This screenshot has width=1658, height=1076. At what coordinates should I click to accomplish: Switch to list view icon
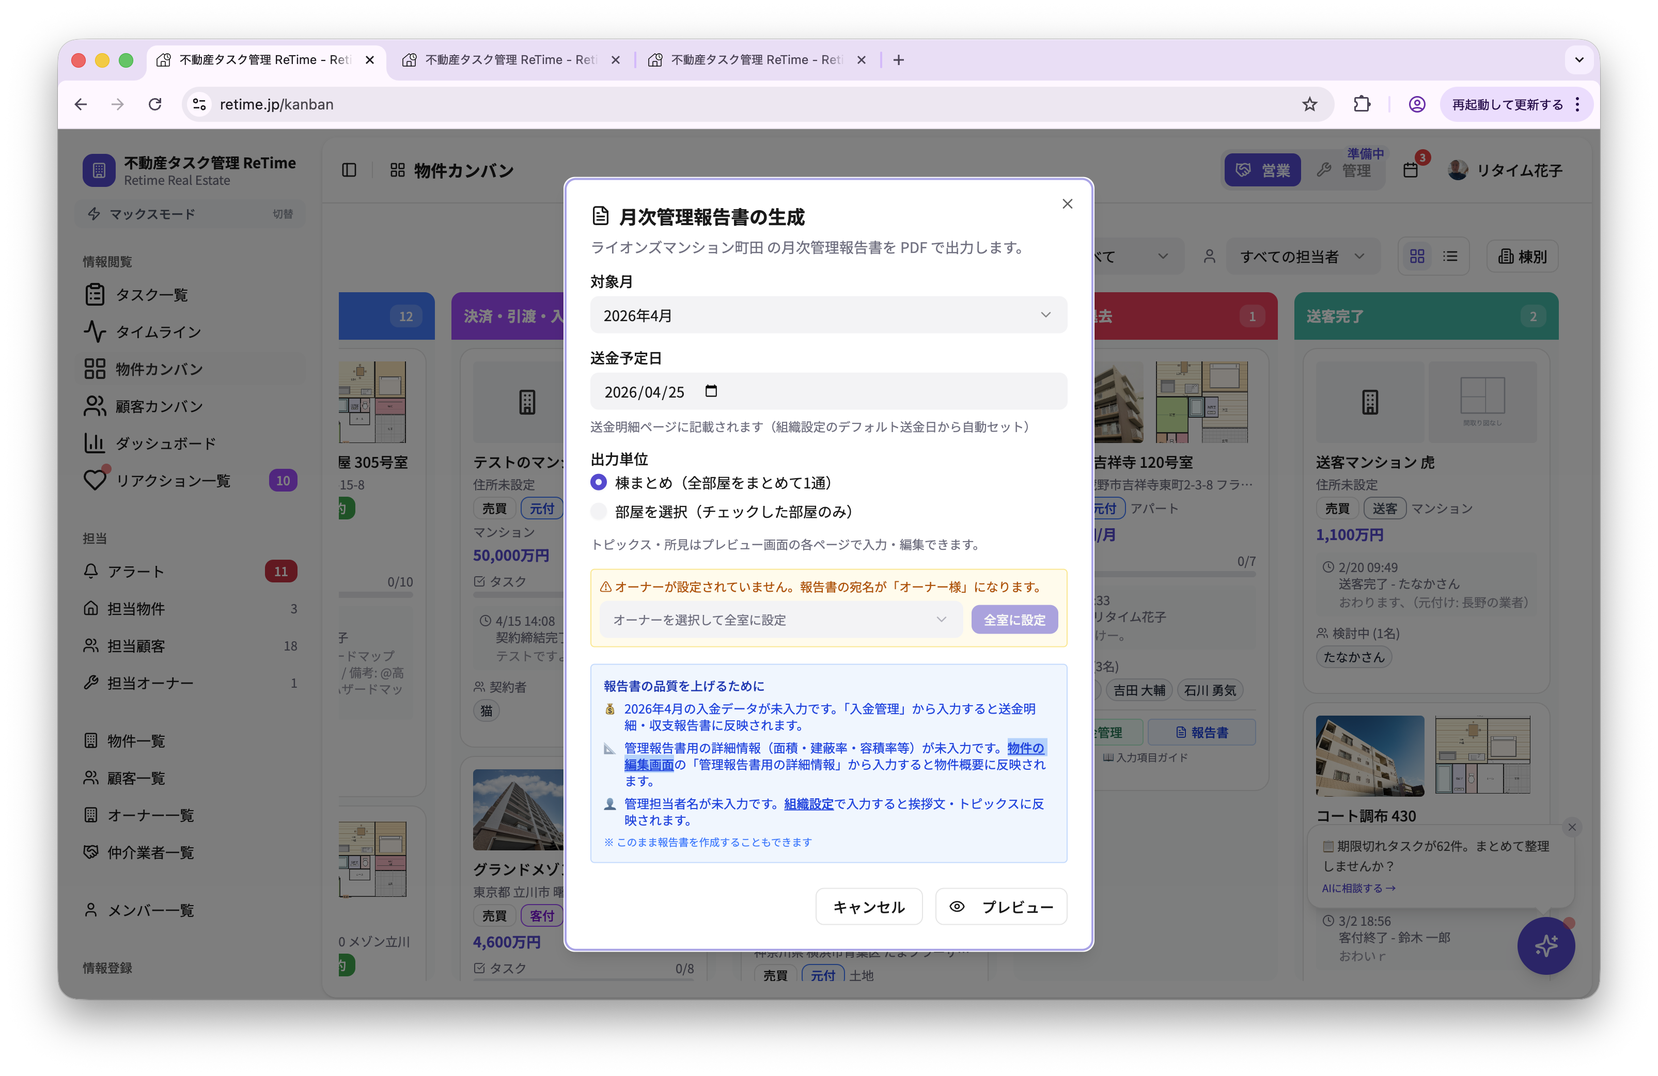[1450, 256]
